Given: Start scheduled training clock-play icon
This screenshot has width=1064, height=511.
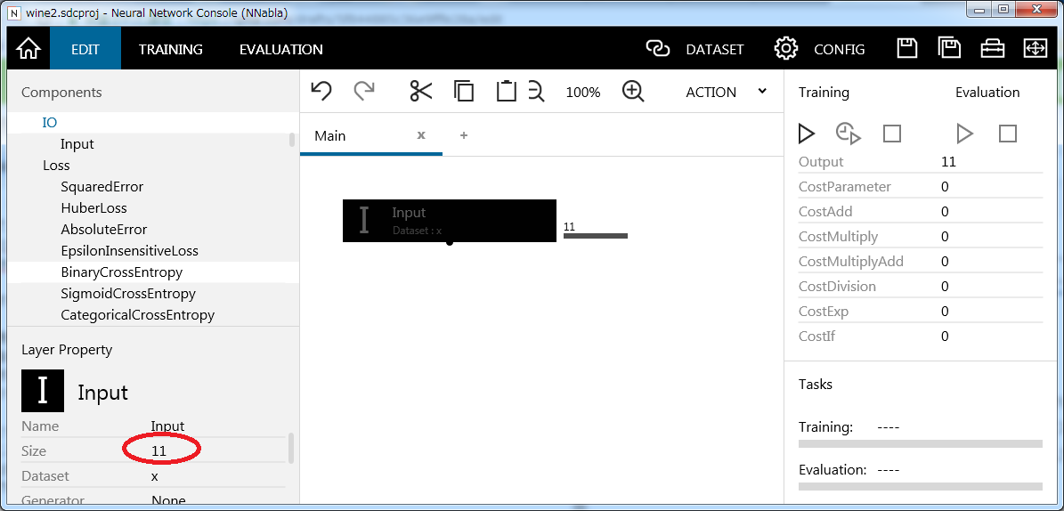Looking at the screenshot, I should tap(849, 134).
